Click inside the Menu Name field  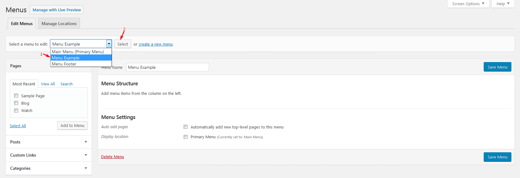pyautogui.click(x=167, y=67)
